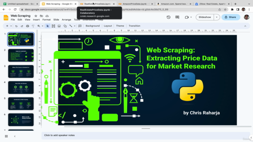Open the zoom level dropdown arrow
Screen dimensions: 253x142
point(42,26)
